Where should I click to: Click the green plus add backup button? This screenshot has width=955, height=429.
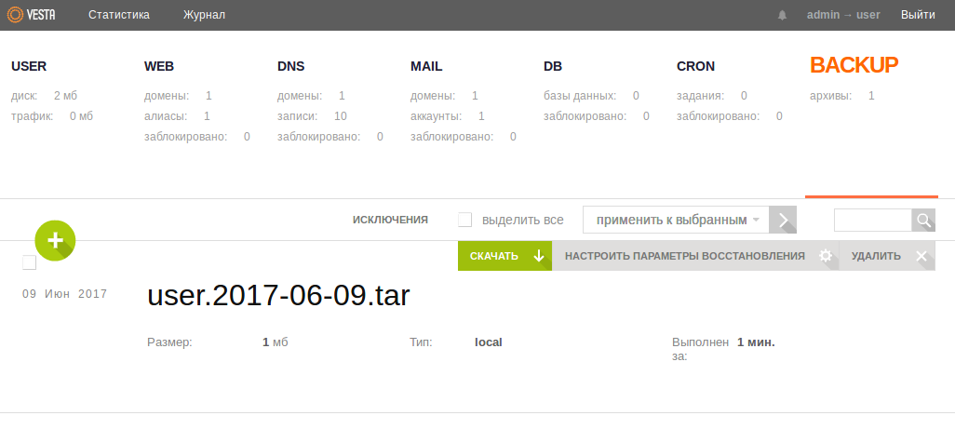pyautogui.click(x=55, y=239)
